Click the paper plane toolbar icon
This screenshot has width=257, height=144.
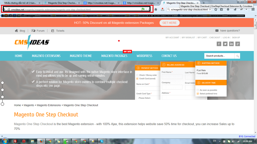tap(235, 9)
